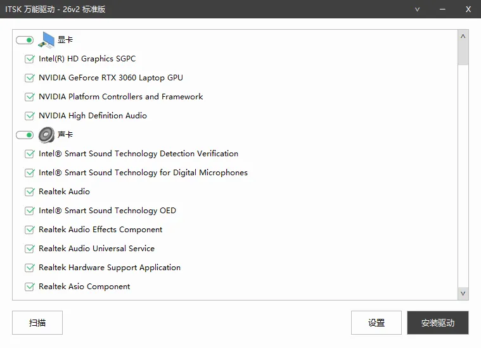Click the graphics card (显卡) category icon
The width and height of the screenshot is (481, 348).
tap(46, 40)
